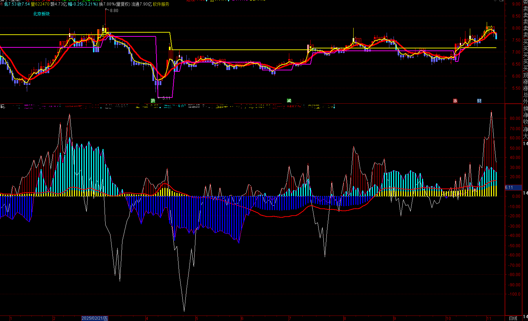
Task: Click the 80.00 indicator axis label
Action: 515,118
